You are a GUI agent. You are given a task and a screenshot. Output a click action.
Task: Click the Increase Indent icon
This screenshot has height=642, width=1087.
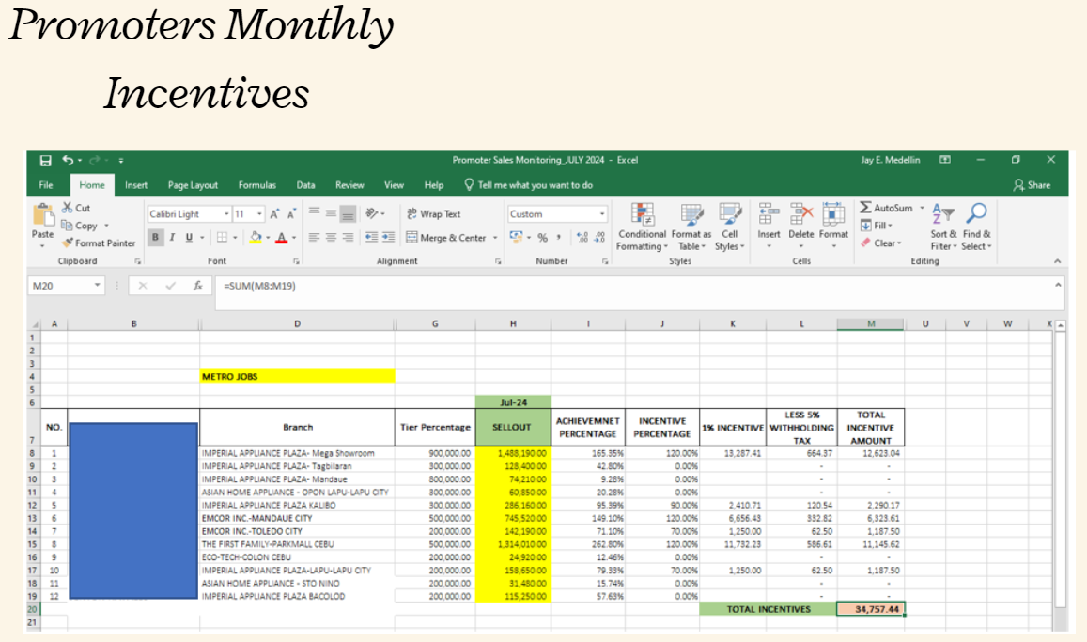[x=388, y=237]
